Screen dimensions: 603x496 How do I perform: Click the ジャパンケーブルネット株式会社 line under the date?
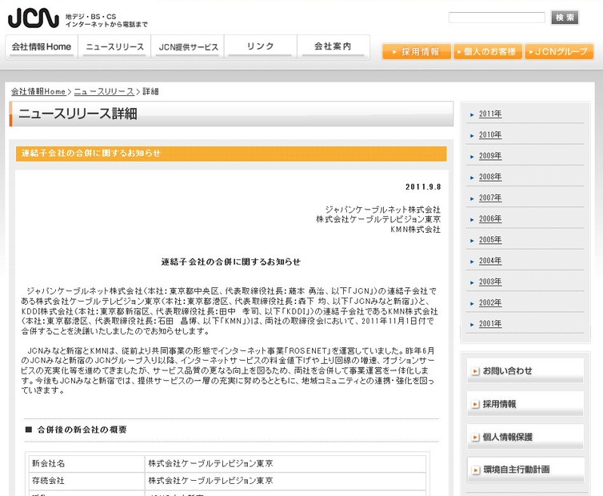[x=382, y=210]
